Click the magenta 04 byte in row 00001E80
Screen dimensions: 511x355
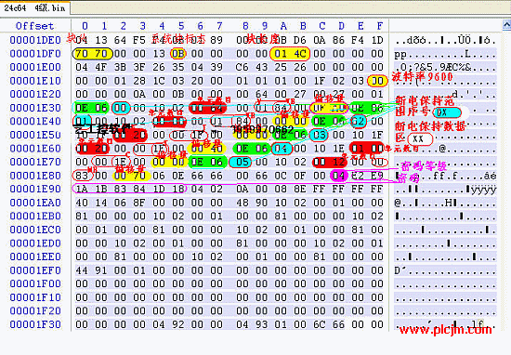(339, 176)
